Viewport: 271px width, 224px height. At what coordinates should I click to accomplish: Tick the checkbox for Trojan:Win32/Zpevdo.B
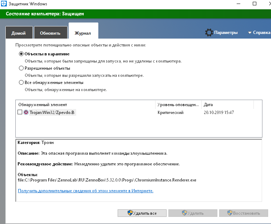tap(20, 112)
